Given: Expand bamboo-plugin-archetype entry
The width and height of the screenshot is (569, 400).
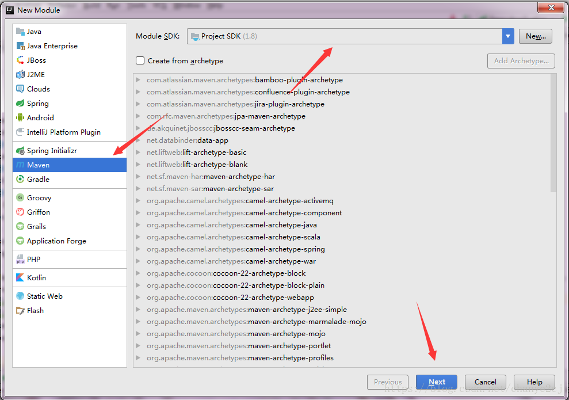Looking at the screenshot, I should tap(138, 80).
